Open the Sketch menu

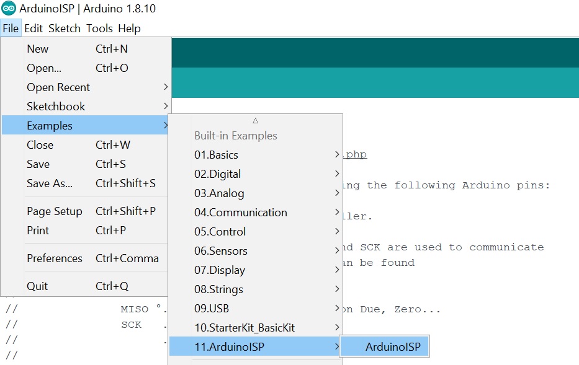coord(65,29)
